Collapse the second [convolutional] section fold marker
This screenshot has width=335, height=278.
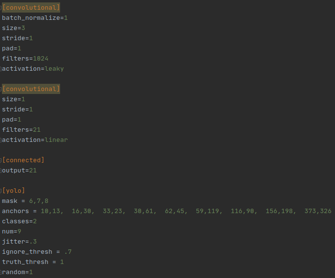(x=0, y=89)
